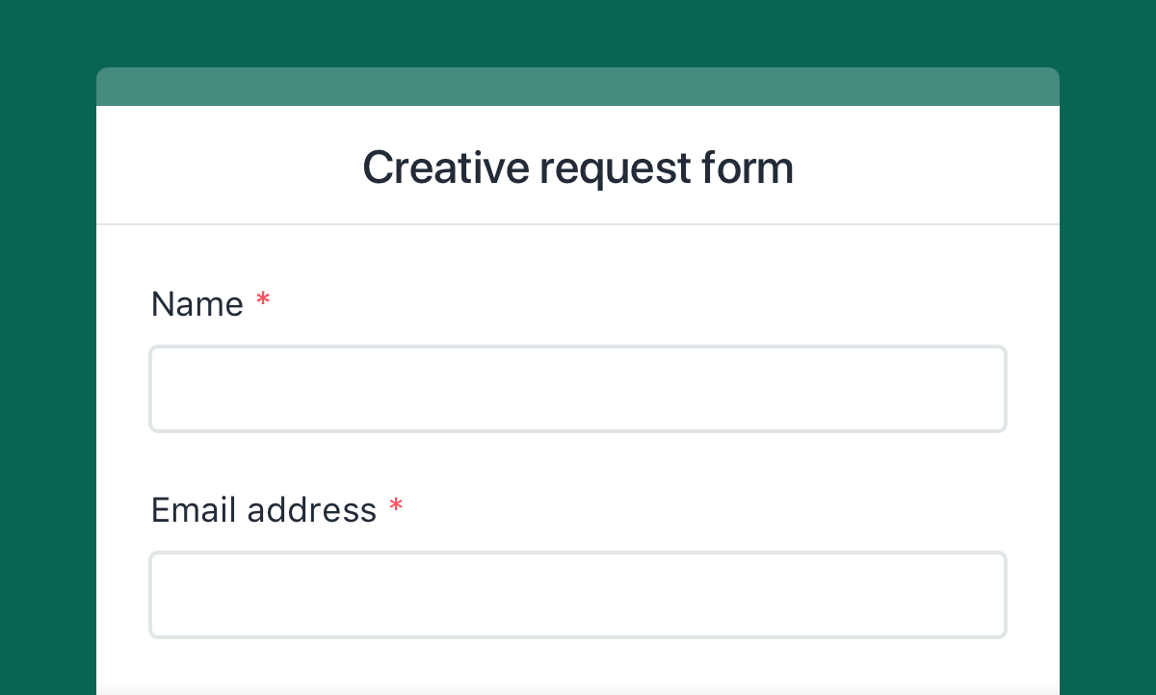Viewport: 1156px width, 695px height.
Task: Click inside the Name input field
Action: pos(578,388)
